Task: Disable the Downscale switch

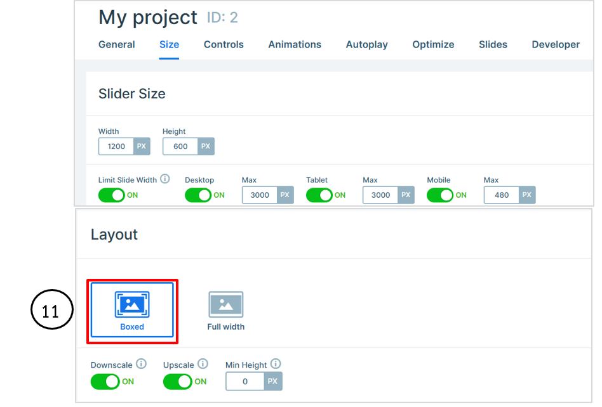Action: (x=105, y=382)
